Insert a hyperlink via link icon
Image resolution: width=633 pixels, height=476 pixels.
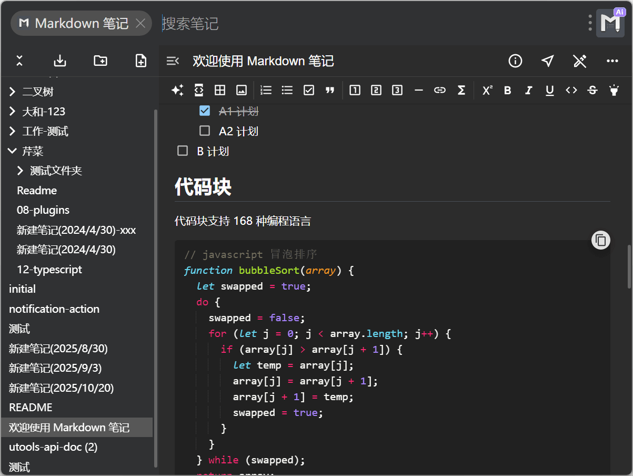click(440, 90)
